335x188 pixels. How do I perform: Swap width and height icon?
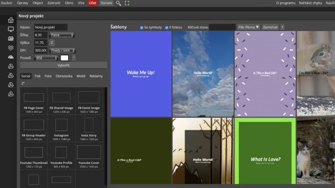click(51, 42)
